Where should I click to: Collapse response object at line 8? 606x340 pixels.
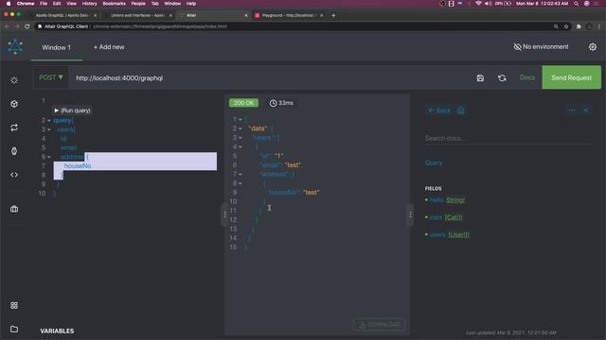[240, 183]
